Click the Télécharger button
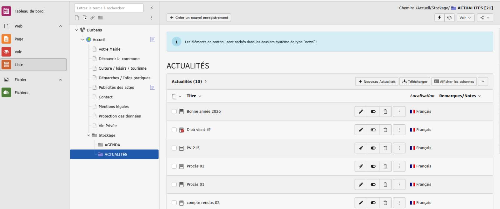500x209 pixels. 415,82
